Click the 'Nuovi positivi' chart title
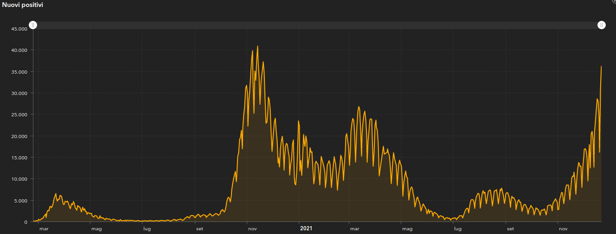 click(x=22, y=5)
